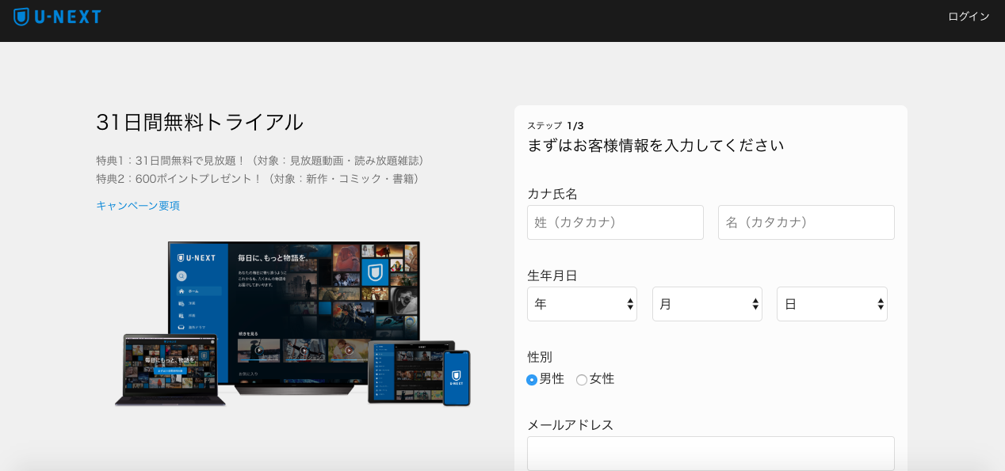Screen dimensions: 1005x471
Task: Click the 31日間無料トライアル heading
Action: pyautogui.click(x=200, y=122)
